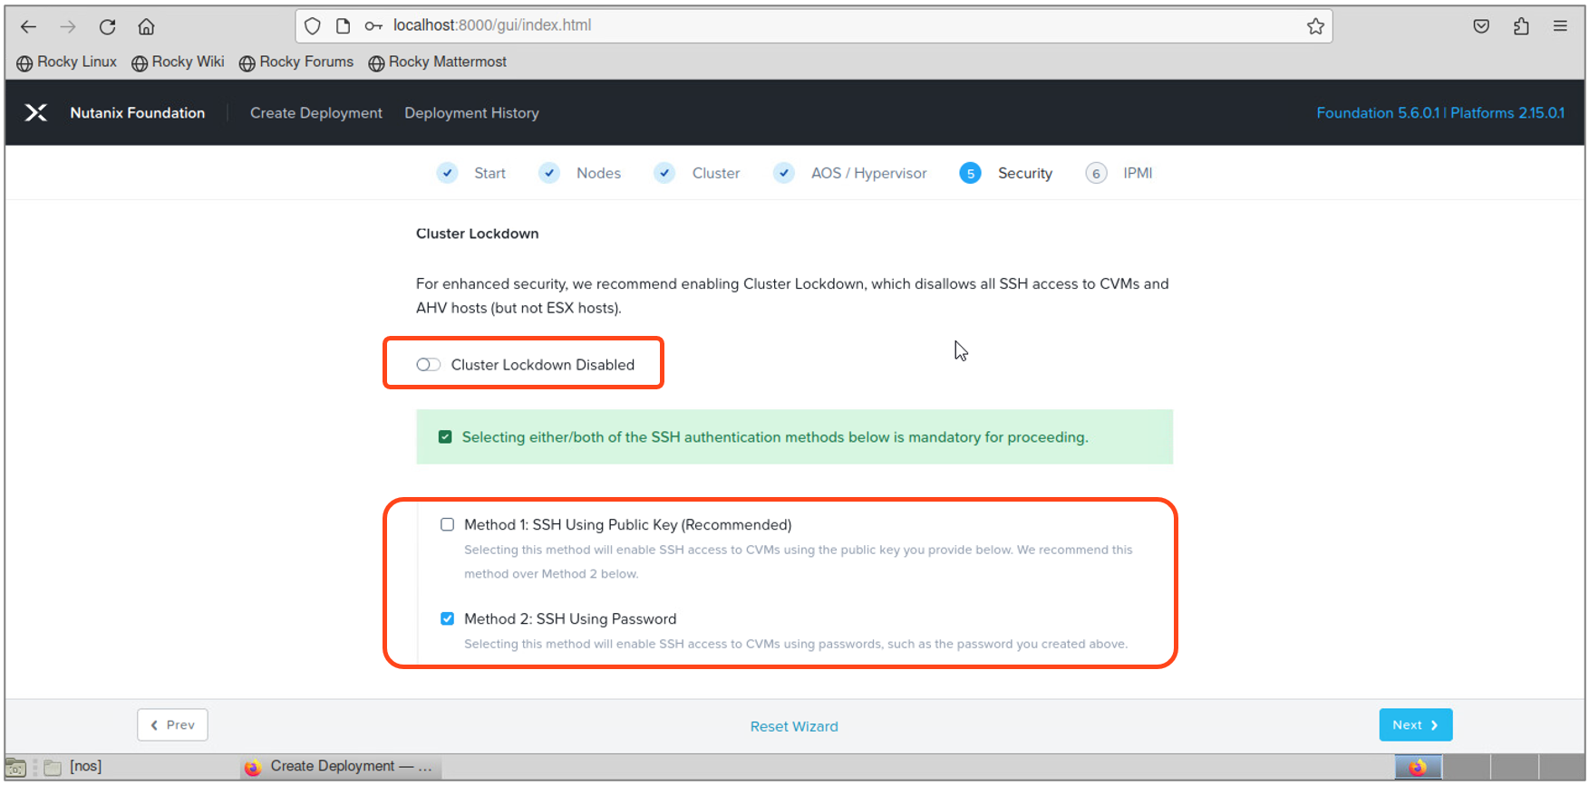Toggle the Cluster Lockdown switch
Viewport: 1589px width, 785px height.
428,365
